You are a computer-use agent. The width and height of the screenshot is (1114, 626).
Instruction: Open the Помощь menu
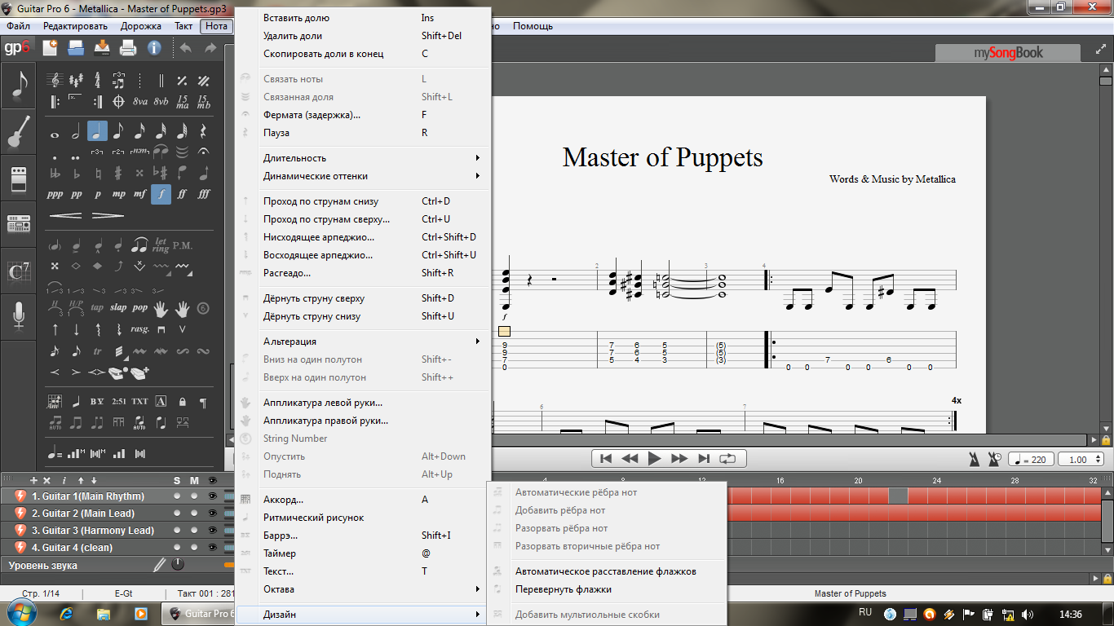pyautogui.click(x=533, y=26)
